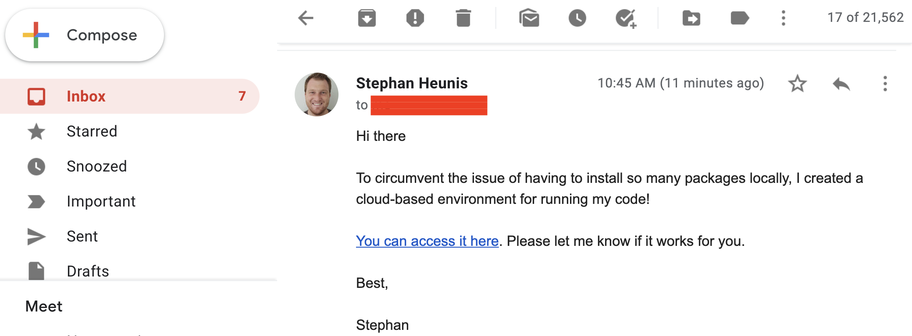Viewport: 912px width, 336px height.
Task: Open the Drafts folder
Action: pyautogui.click(x=88, y=271)
